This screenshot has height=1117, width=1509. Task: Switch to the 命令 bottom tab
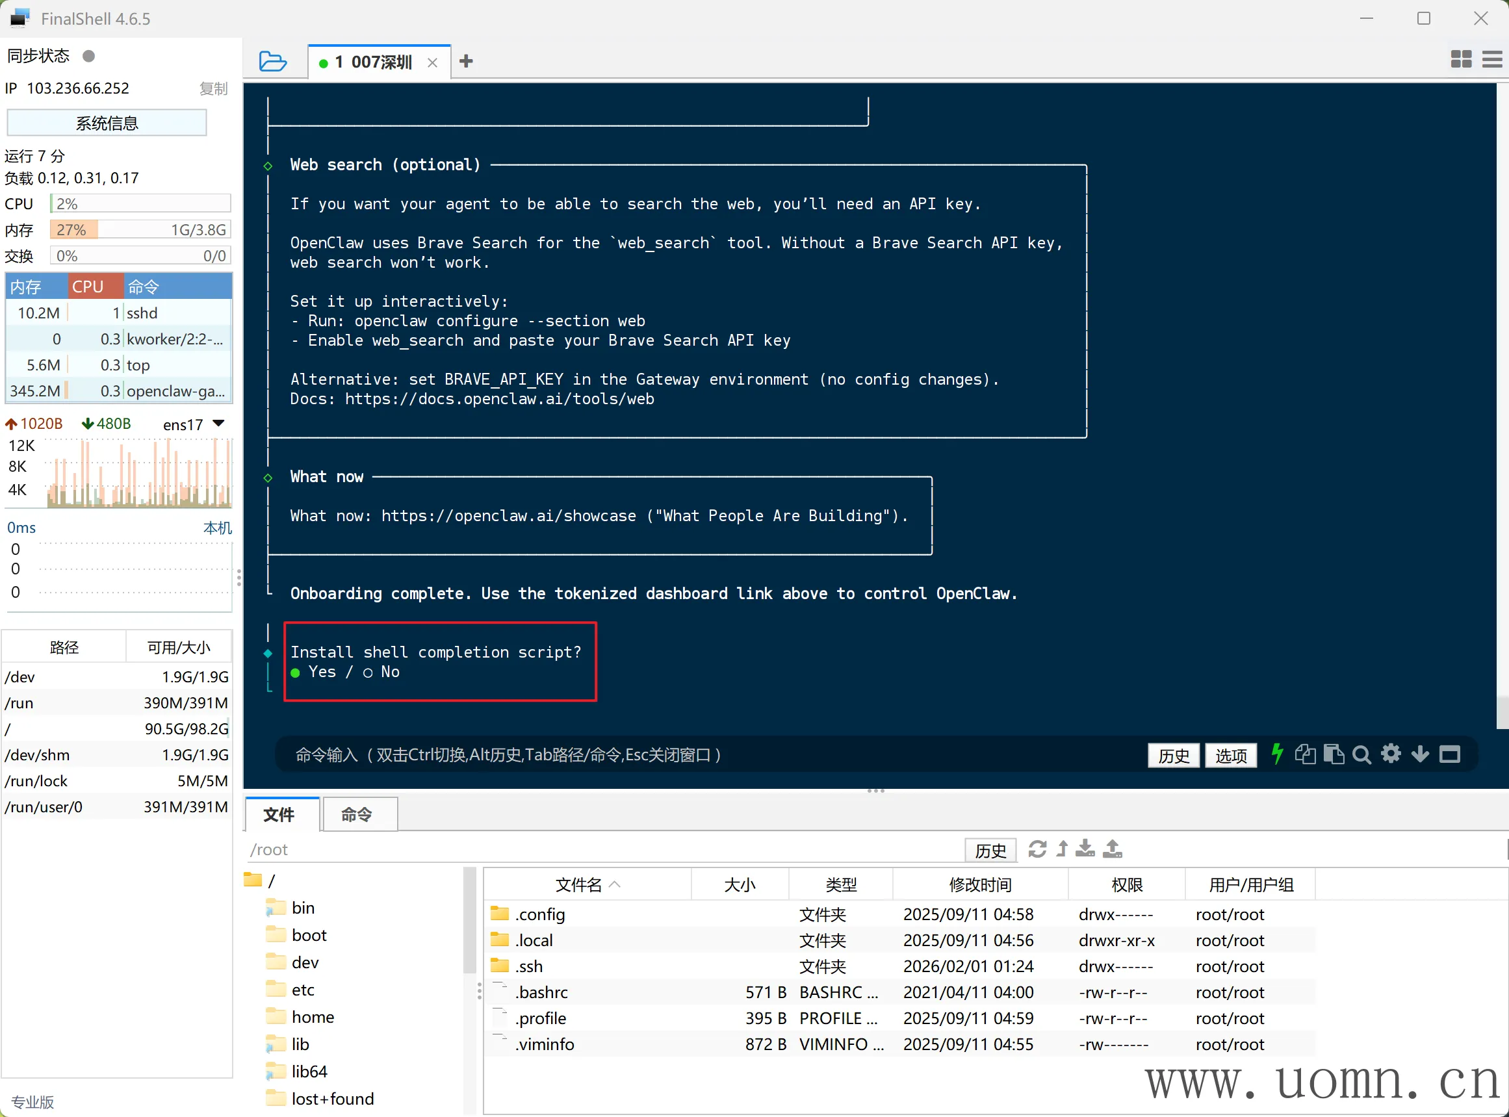[356, 815]
